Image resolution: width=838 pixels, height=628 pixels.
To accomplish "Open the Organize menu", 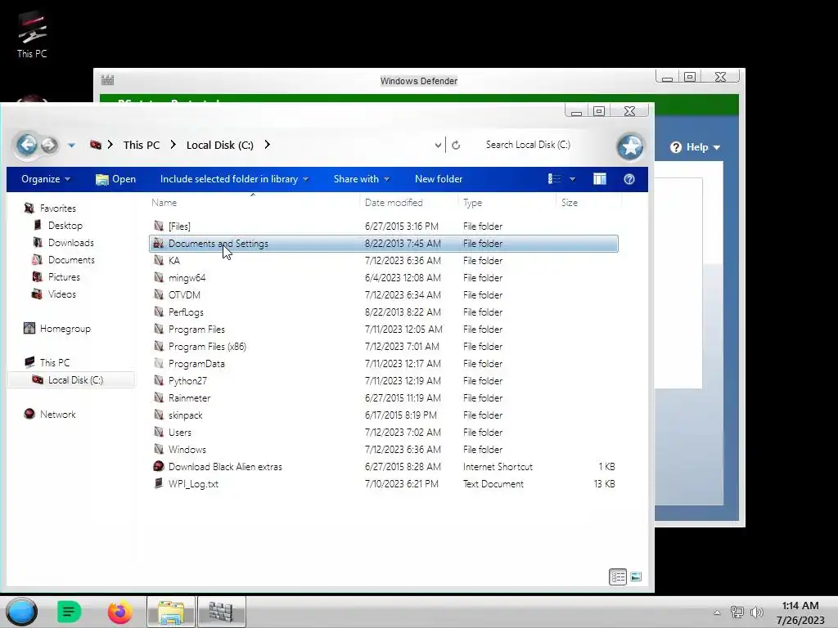I will (x=46, y=179).
